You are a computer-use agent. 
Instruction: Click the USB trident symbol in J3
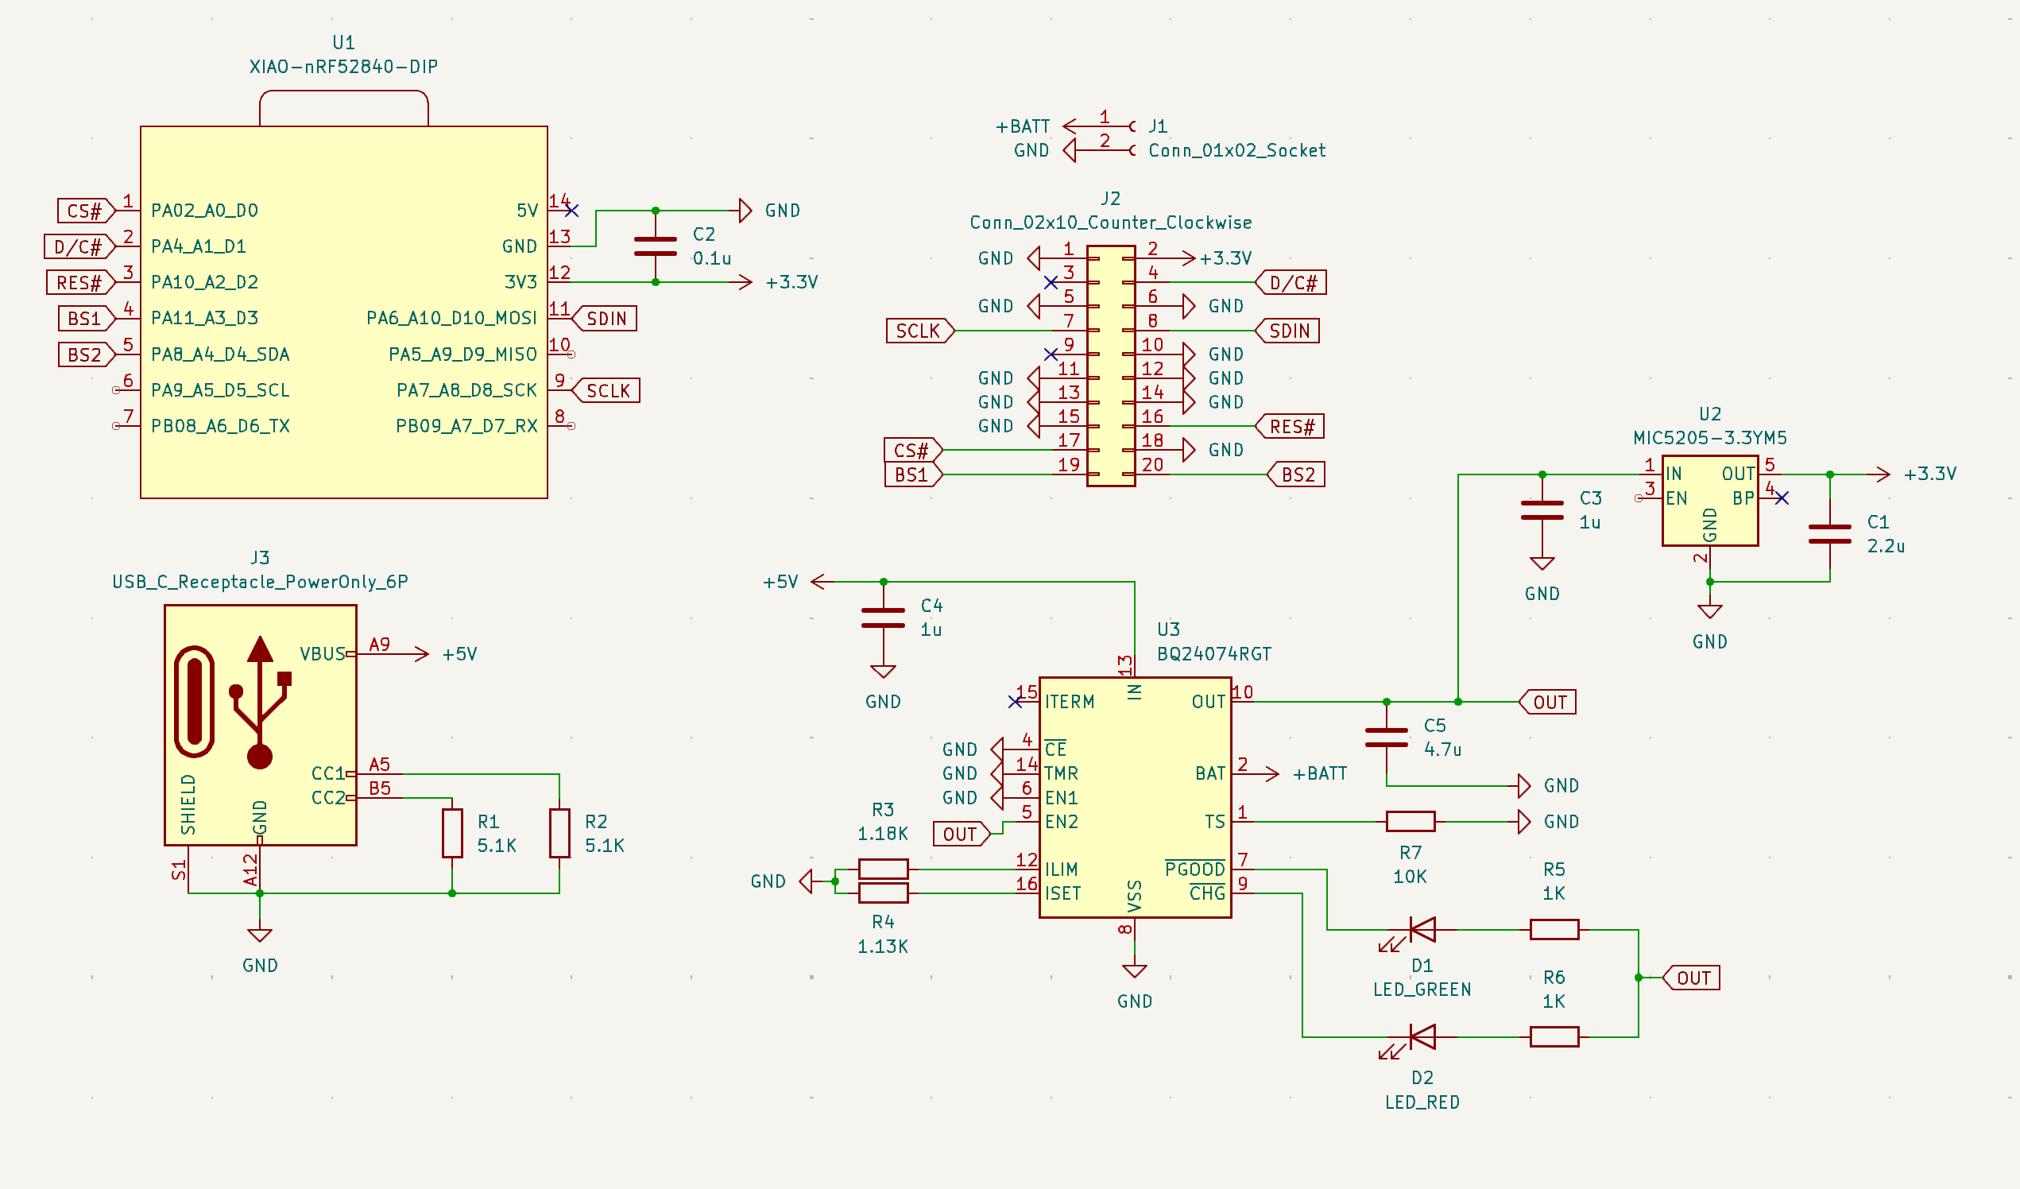(x=260, y=703)
